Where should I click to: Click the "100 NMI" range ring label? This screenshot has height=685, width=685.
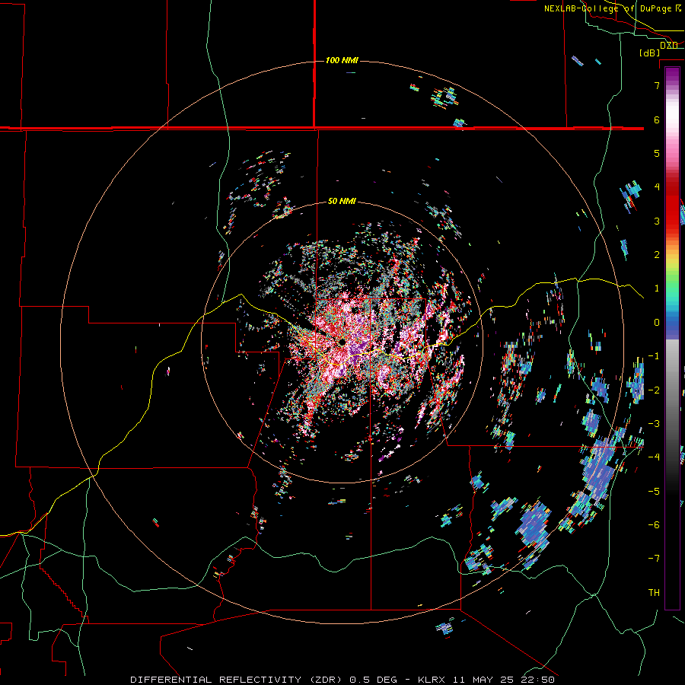[342, 60]
